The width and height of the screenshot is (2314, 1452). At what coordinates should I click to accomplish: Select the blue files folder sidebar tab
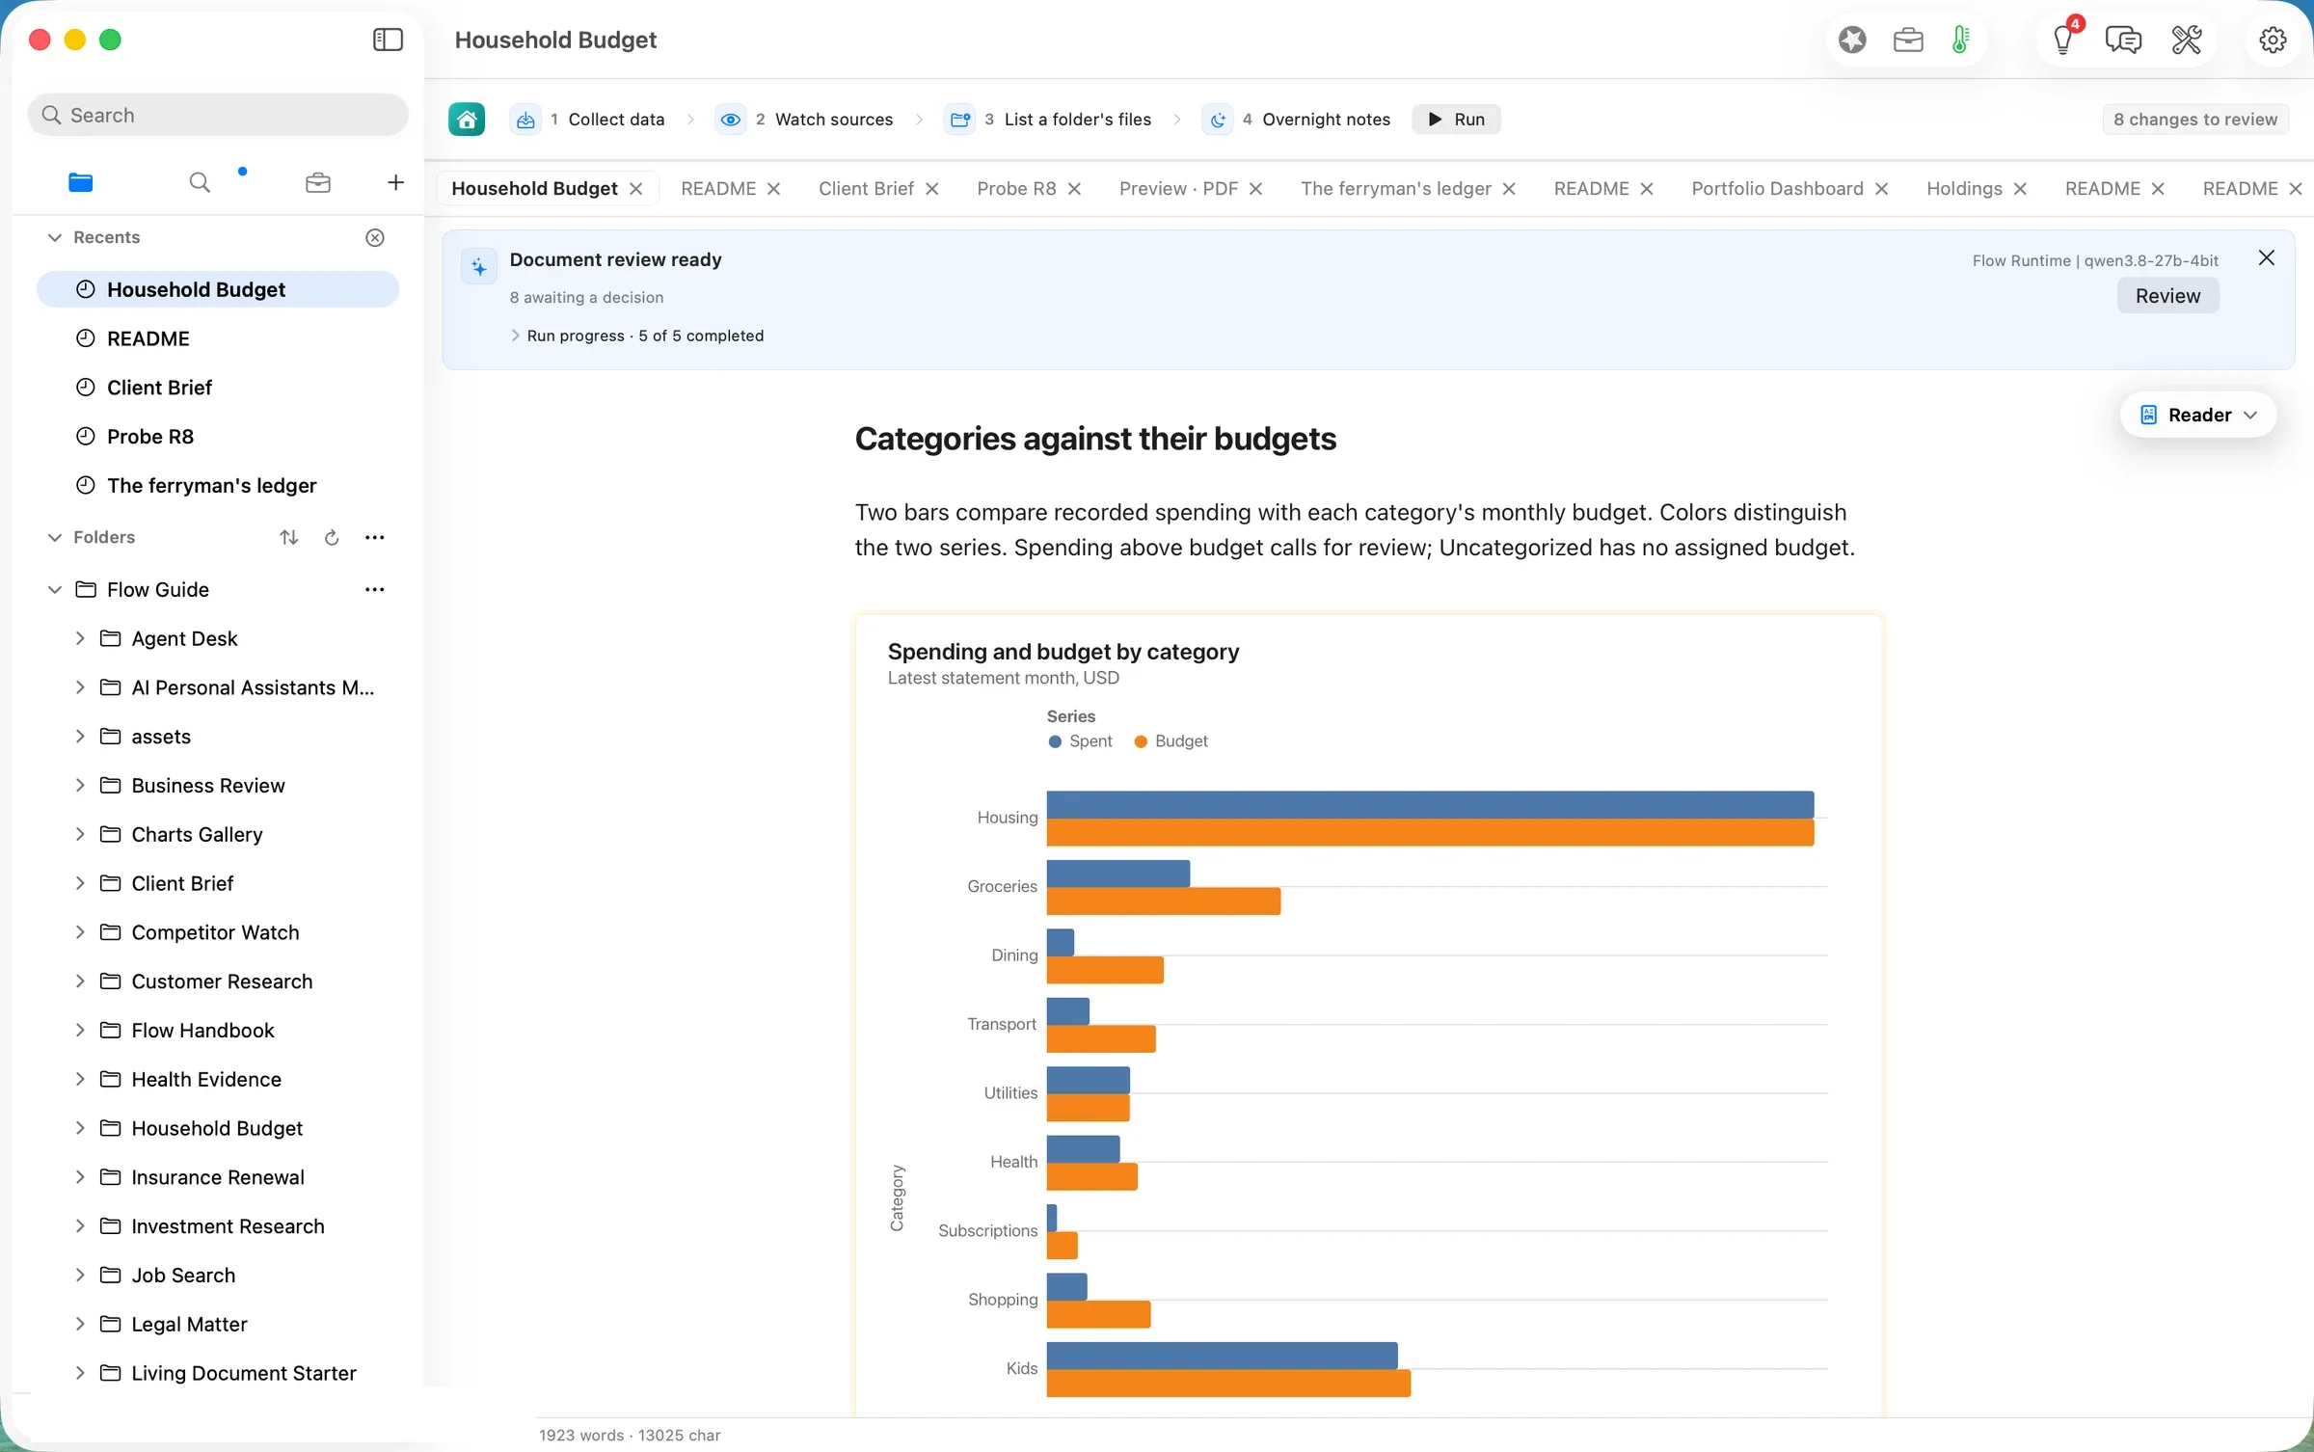(x=81, y=182)
